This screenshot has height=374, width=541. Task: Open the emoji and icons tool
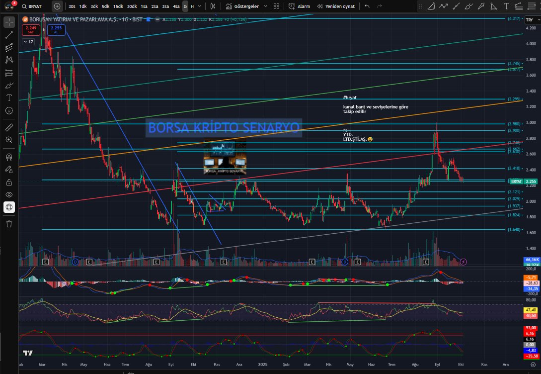pos(9,110)
